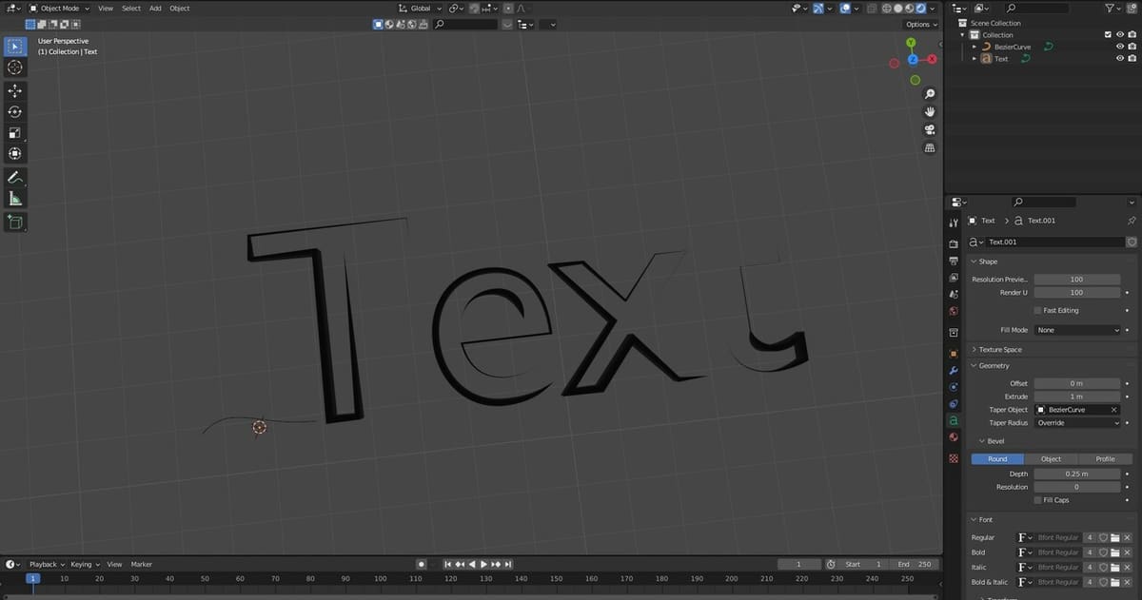Pin the properties editor context
The height and width of the screenshot is (600, 1142).
(1131, 220)
